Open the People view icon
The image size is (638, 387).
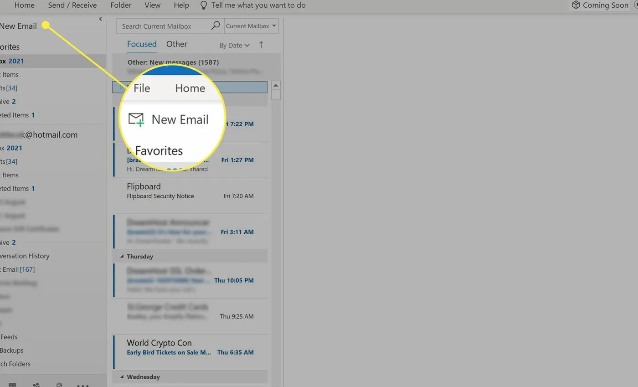(36, 385)
